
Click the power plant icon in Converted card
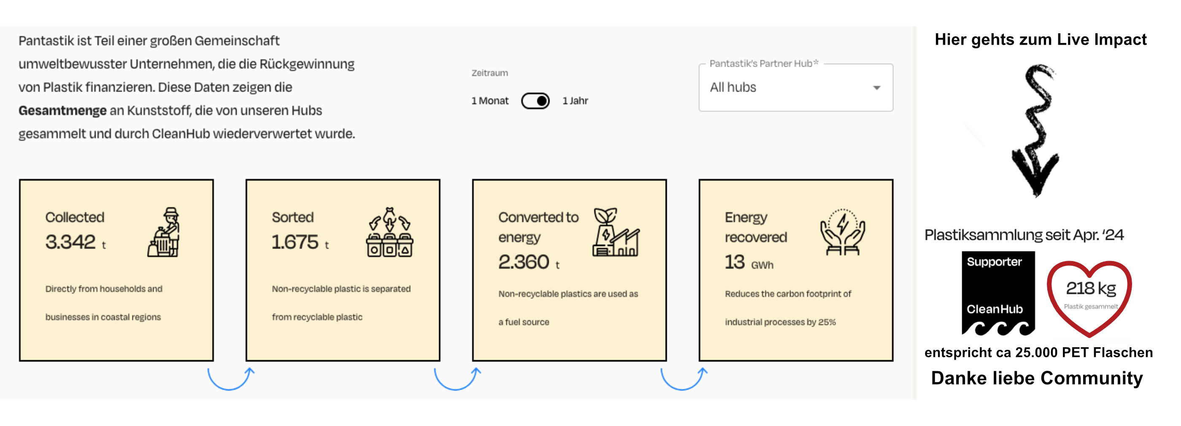[615, 232]
